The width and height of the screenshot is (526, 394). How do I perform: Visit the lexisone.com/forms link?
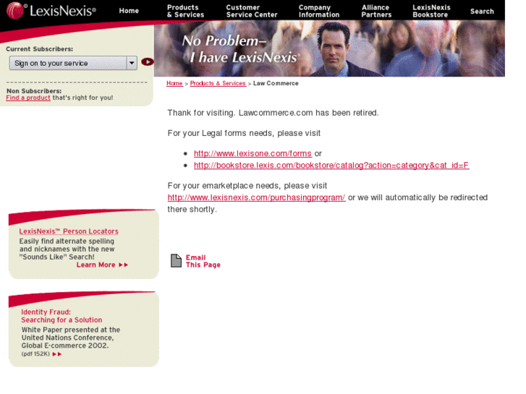click(x=253, y=153)
